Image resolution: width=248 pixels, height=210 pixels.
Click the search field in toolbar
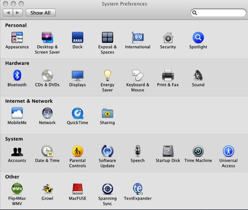(219, 13)
